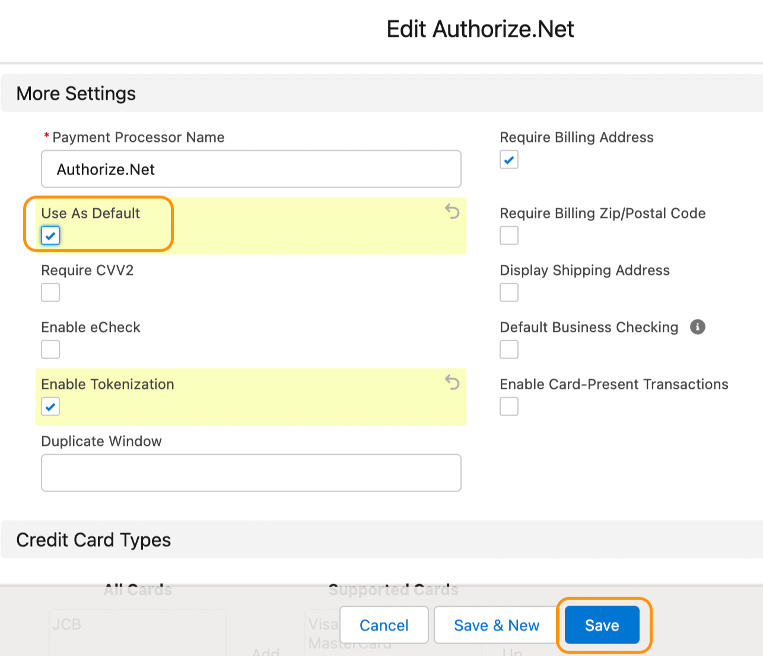
Task: Cancel editing Authorize.Net
Action: pos(384,625)
